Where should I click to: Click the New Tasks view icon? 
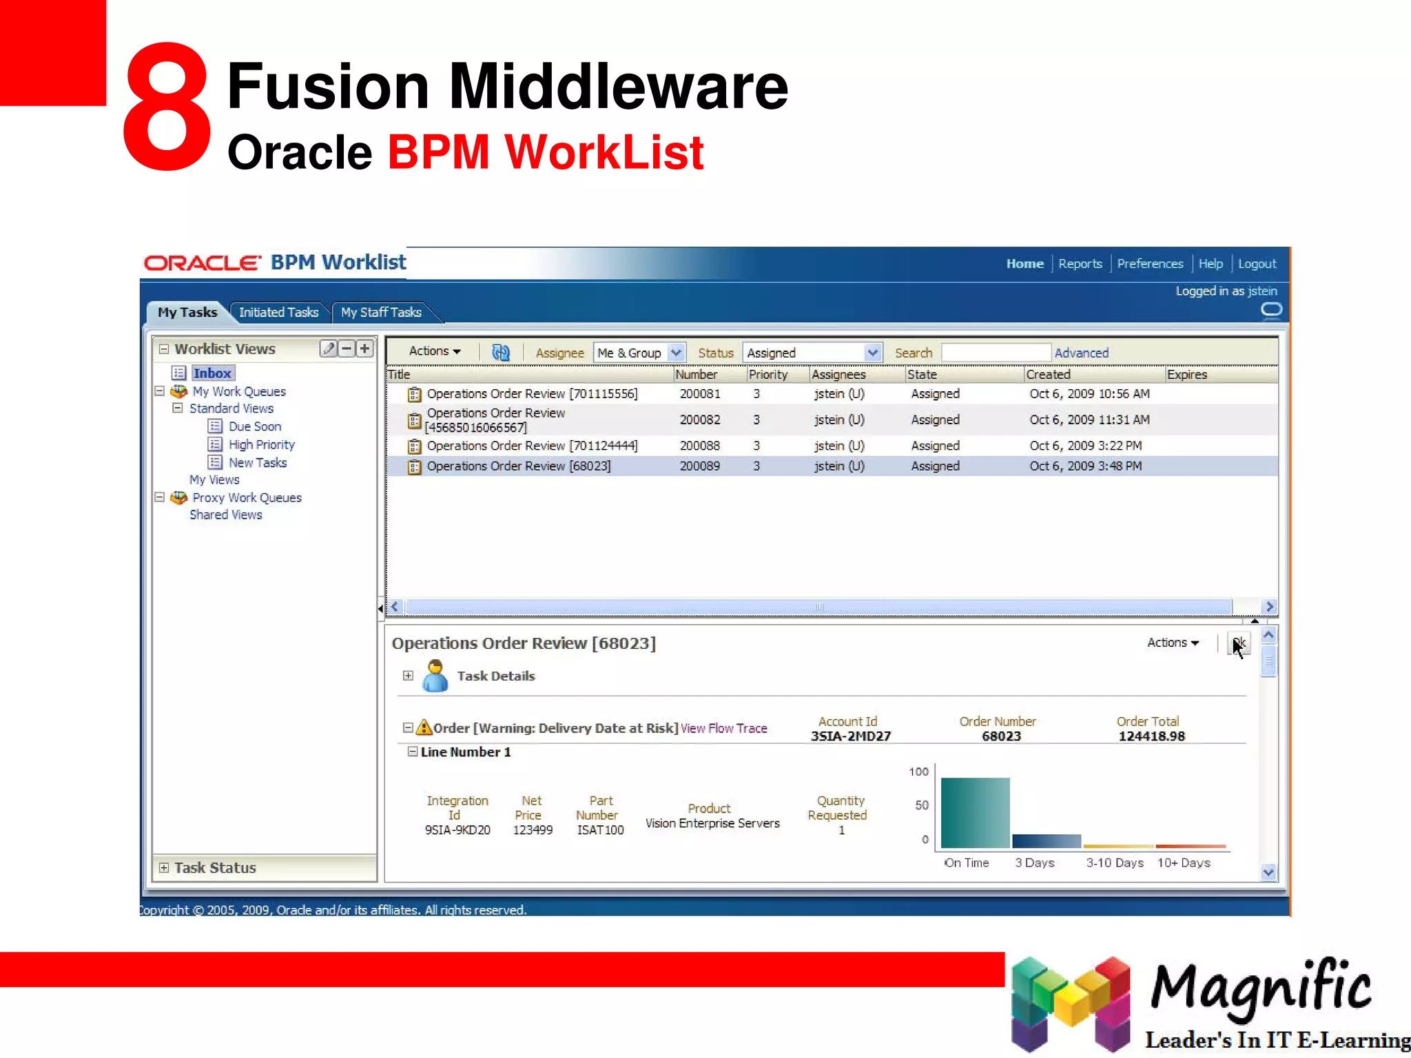point(215,462)
